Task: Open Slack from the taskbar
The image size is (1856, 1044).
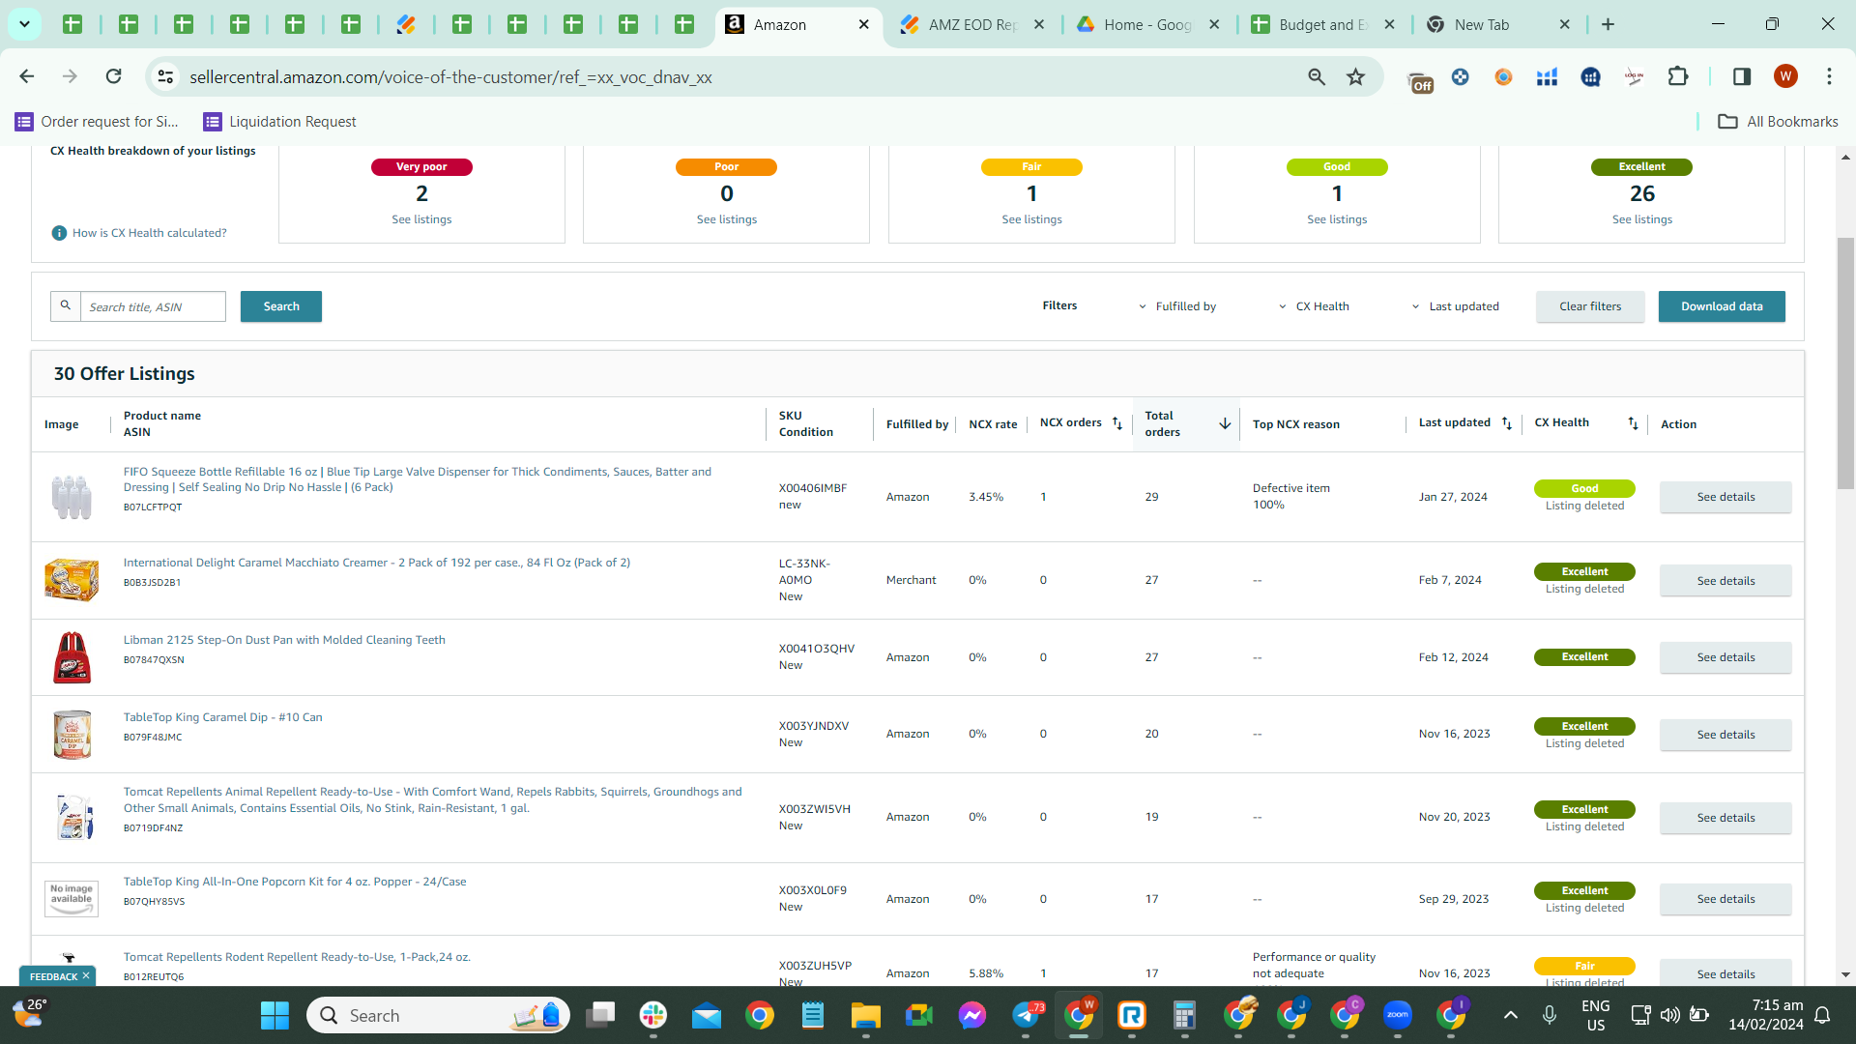Action: coord(653,1015)
